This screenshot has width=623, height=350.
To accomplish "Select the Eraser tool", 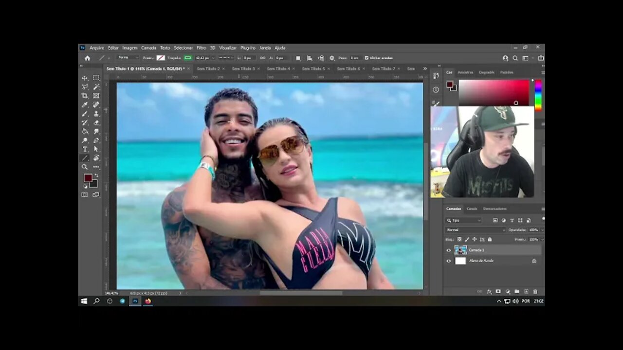I will pyautogui.click(x=96, y=122).
